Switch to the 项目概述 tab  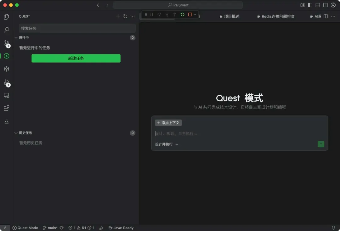tap(229, 16)
